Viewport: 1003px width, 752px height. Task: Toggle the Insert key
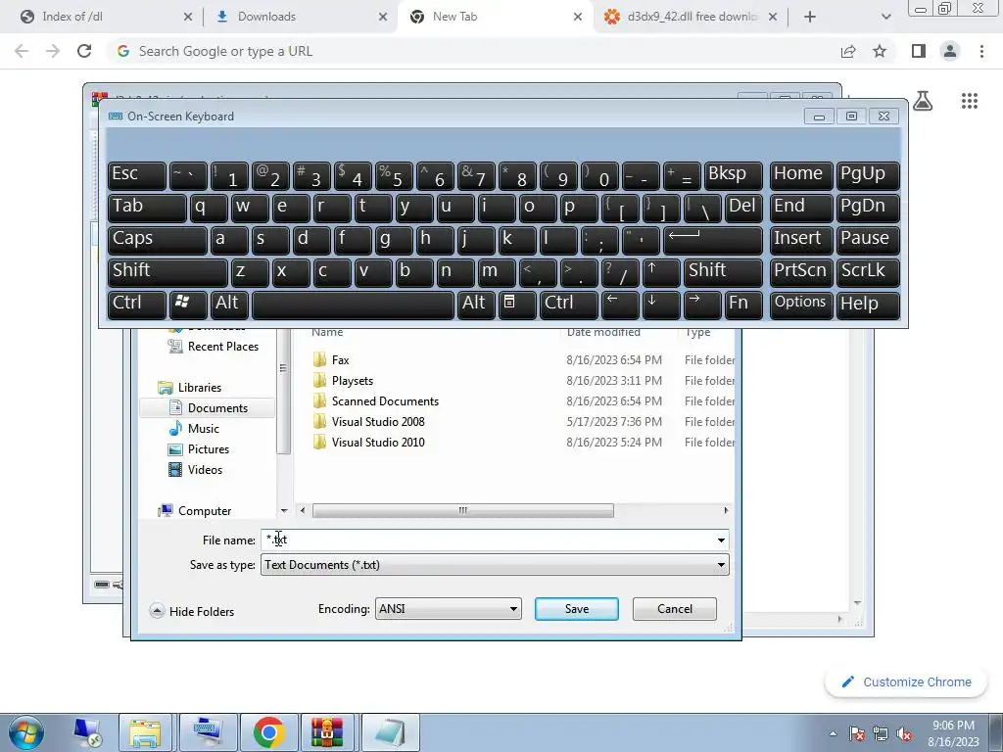(801, 239)
